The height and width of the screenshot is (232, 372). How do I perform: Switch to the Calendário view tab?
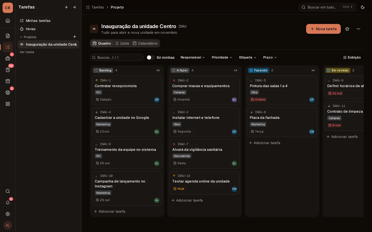[145, 43]
